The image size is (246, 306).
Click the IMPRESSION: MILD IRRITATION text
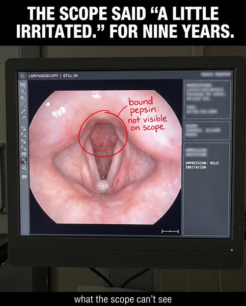click(x=202, y=165)
